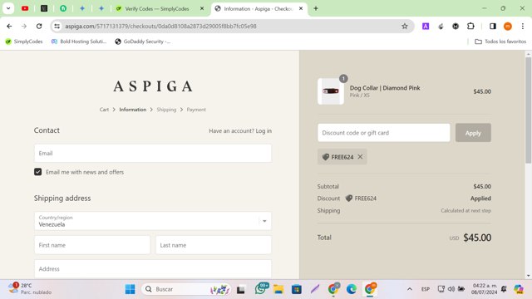Open the GoDaddy Security bookmark
532x299 pixels.
[143, 42]
